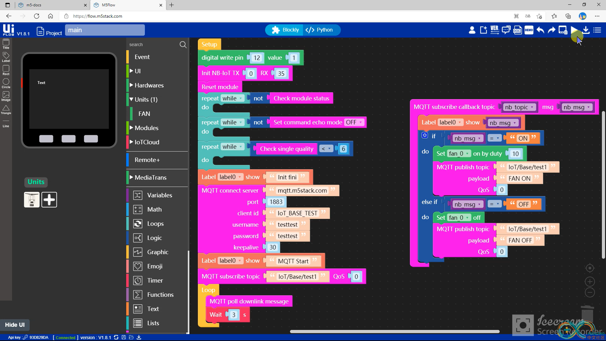Open the forum chat icon
This screenshot has height=341, width=606.
[x=506, y=30]
